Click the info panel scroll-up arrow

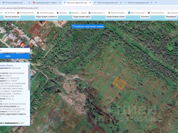pyautogui.click(x=29, y=63)
